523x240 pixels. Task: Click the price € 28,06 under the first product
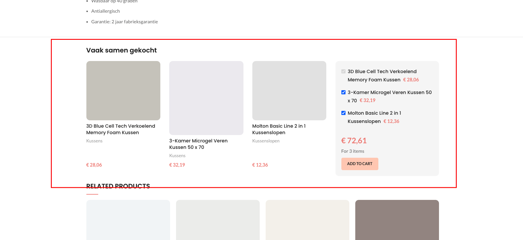[x=94, y=165]
